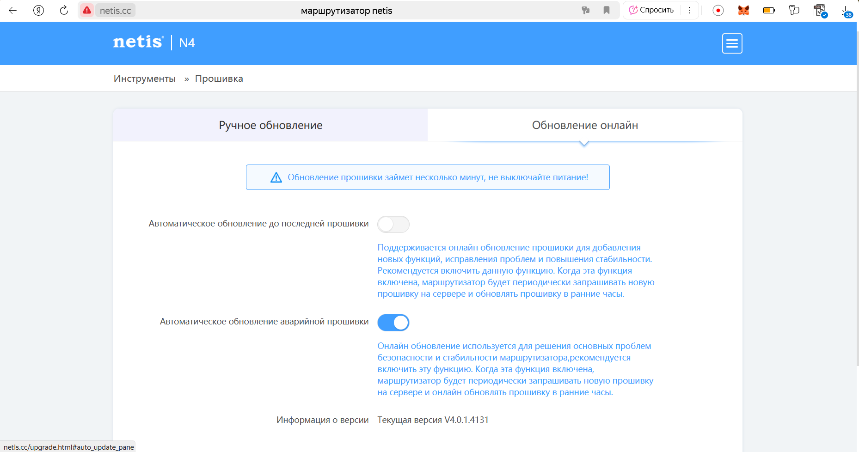The width and height of the screenshot is (859, 452).
Task: Click description starting Поддерживается онлайн обновление
Action: (x=516, y=271)
